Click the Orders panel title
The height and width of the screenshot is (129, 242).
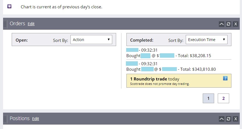coord(17,24)
